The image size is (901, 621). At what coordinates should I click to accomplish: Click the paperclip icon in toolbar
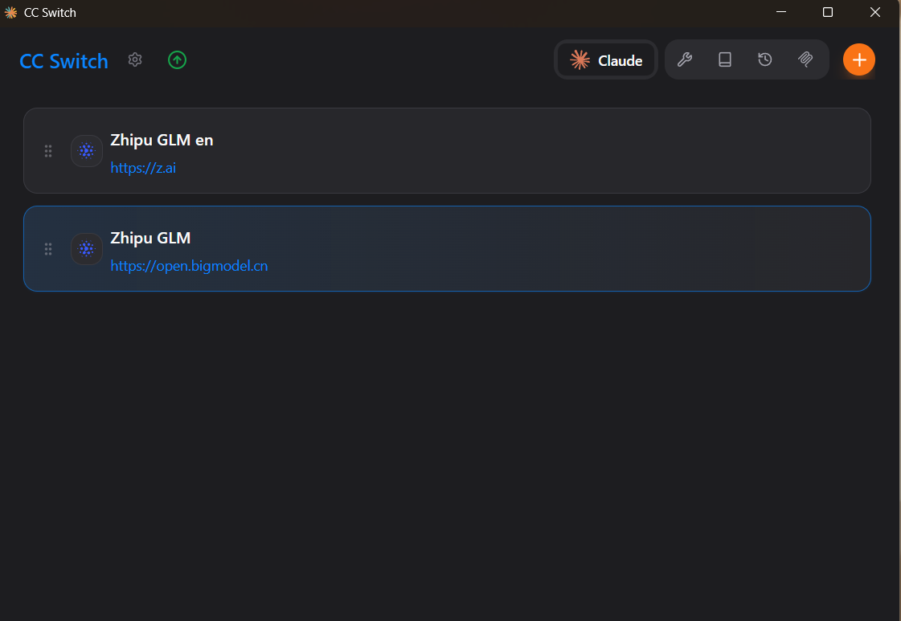805,59
